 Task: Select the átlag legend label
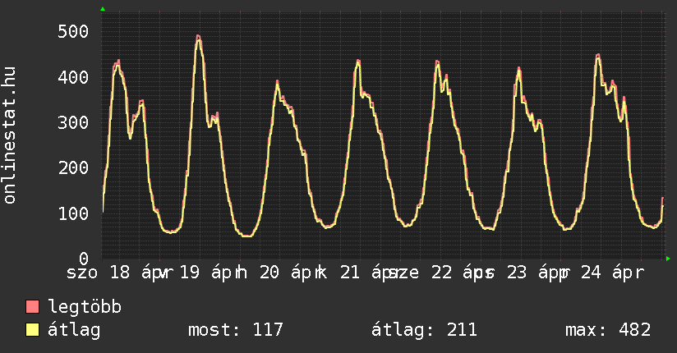click(74, 330)
